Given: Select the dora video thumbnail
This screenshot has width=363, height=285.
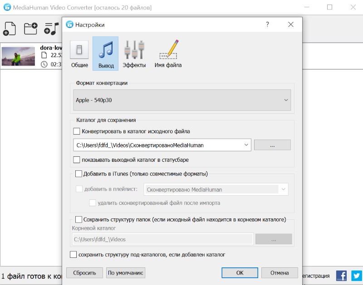Looking at the screenshot, I should (18, 56).
